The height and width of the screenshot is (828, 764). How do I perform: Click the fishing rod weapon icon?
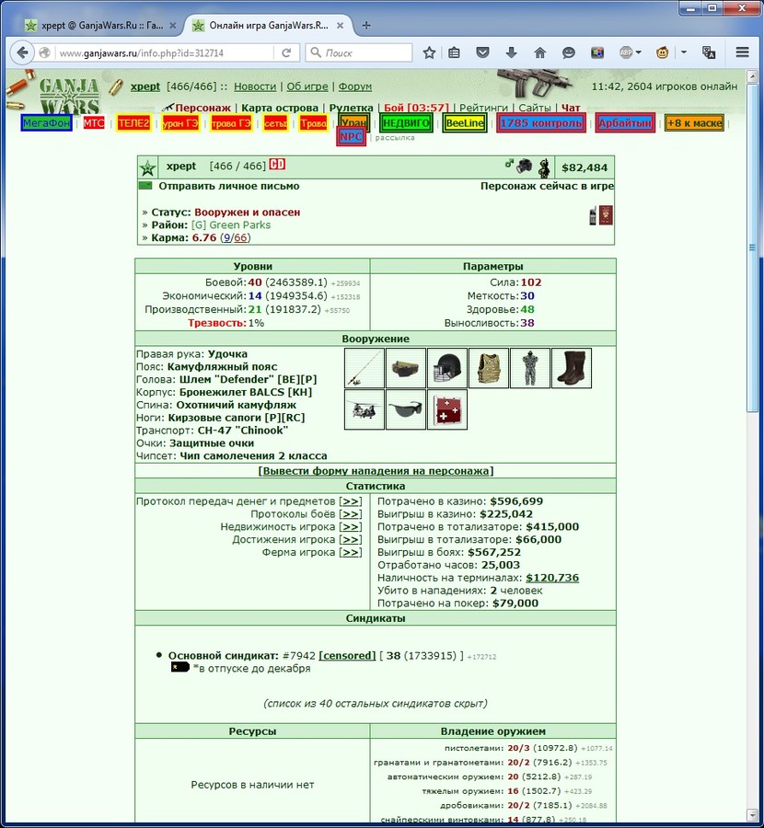click(364, 368)
